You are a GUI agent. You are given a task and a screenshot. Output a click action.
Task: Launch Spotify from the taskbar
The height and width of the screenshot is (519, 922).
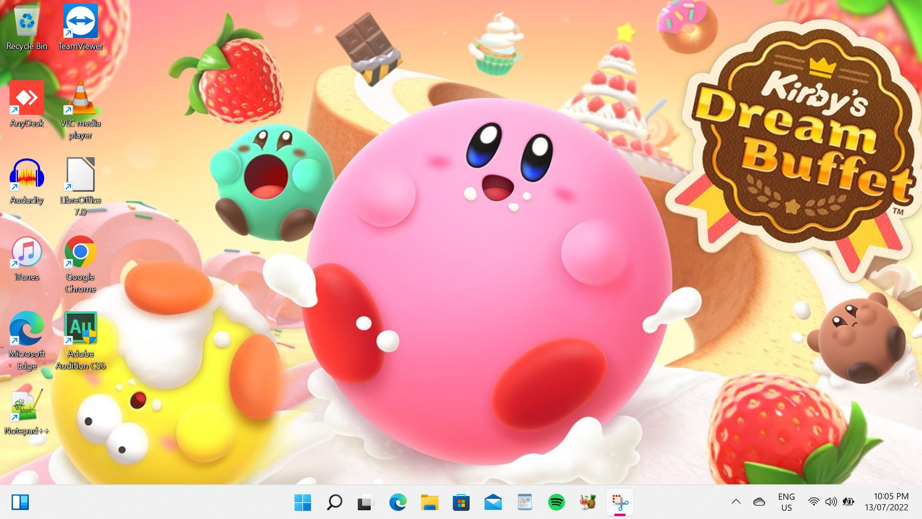coord(556,502)
